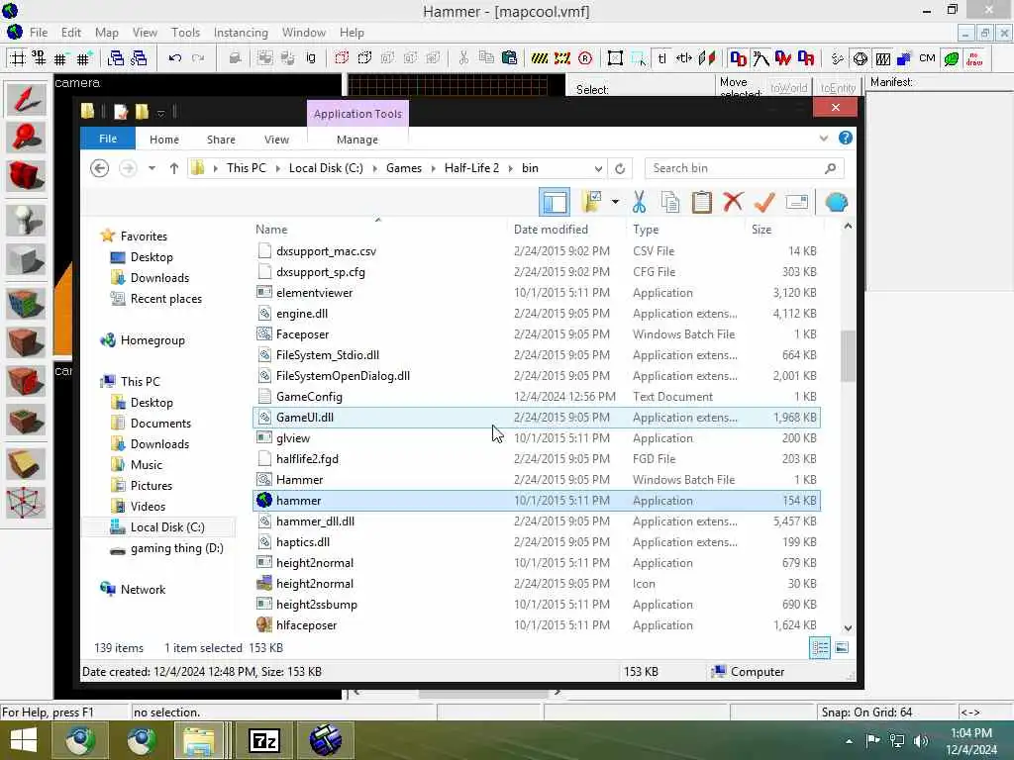Viewport: 1014px width, 760px height.
Task: Click the Explorer vertical scrollbar thumb
Action: coord(848,355)
